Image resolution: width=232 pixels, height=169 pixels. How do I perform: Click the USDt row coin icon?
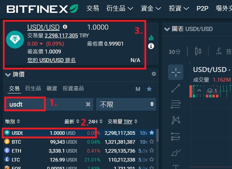pos(7,133)
